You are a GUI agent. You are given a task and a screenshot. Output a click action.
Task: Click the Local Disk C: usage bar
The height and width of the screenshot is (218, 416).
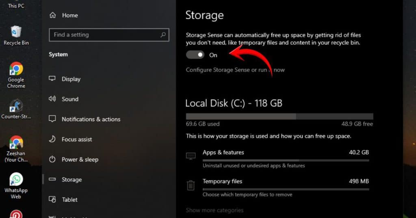click(279, 116)
